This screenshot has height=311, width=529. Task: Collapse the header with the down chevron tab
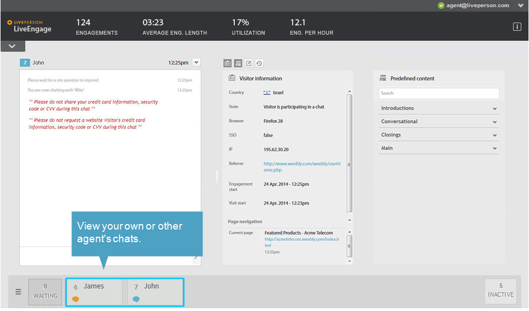(x=13, y=46)
